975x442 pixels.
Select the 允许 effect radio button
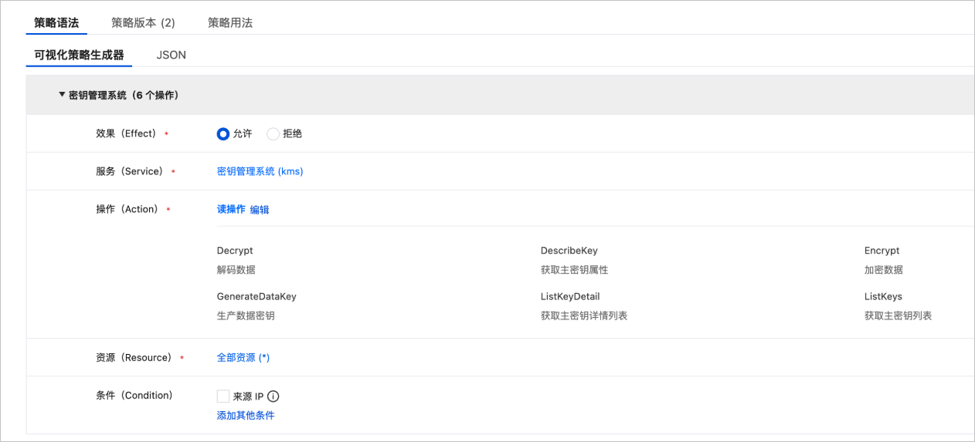(223, 133)
